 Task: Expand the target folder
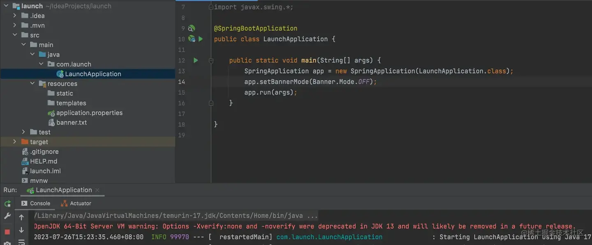tap(15, 142)
